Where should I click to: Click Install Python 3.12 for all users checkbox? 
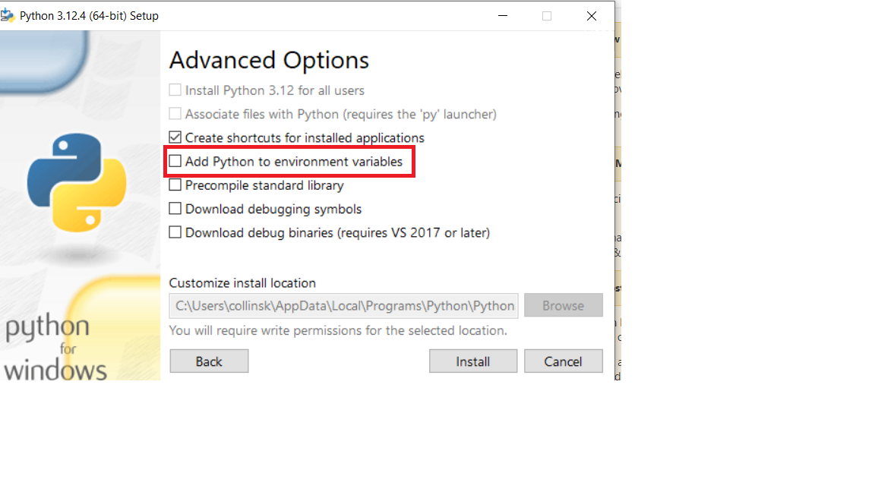point(175,90)
